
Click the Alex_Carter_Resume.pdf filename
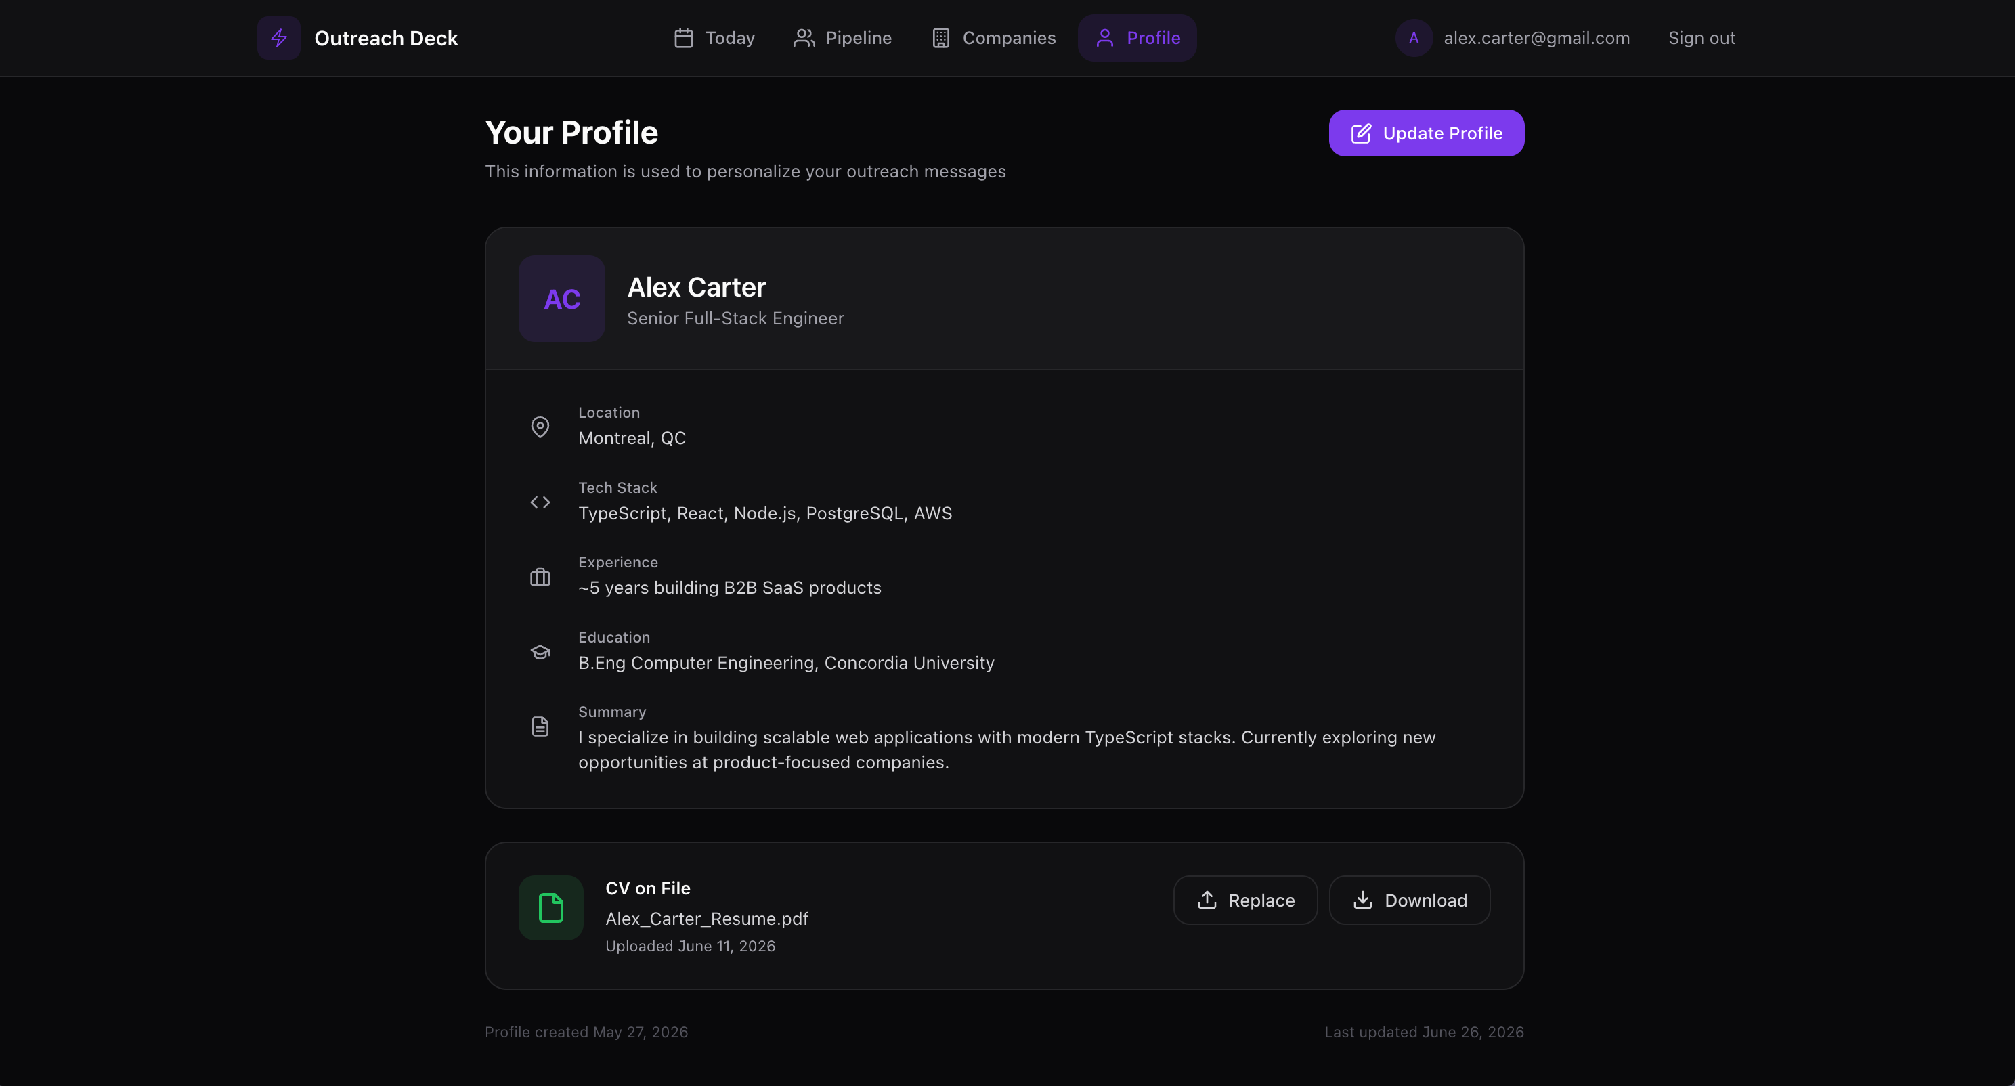(706, 919)
